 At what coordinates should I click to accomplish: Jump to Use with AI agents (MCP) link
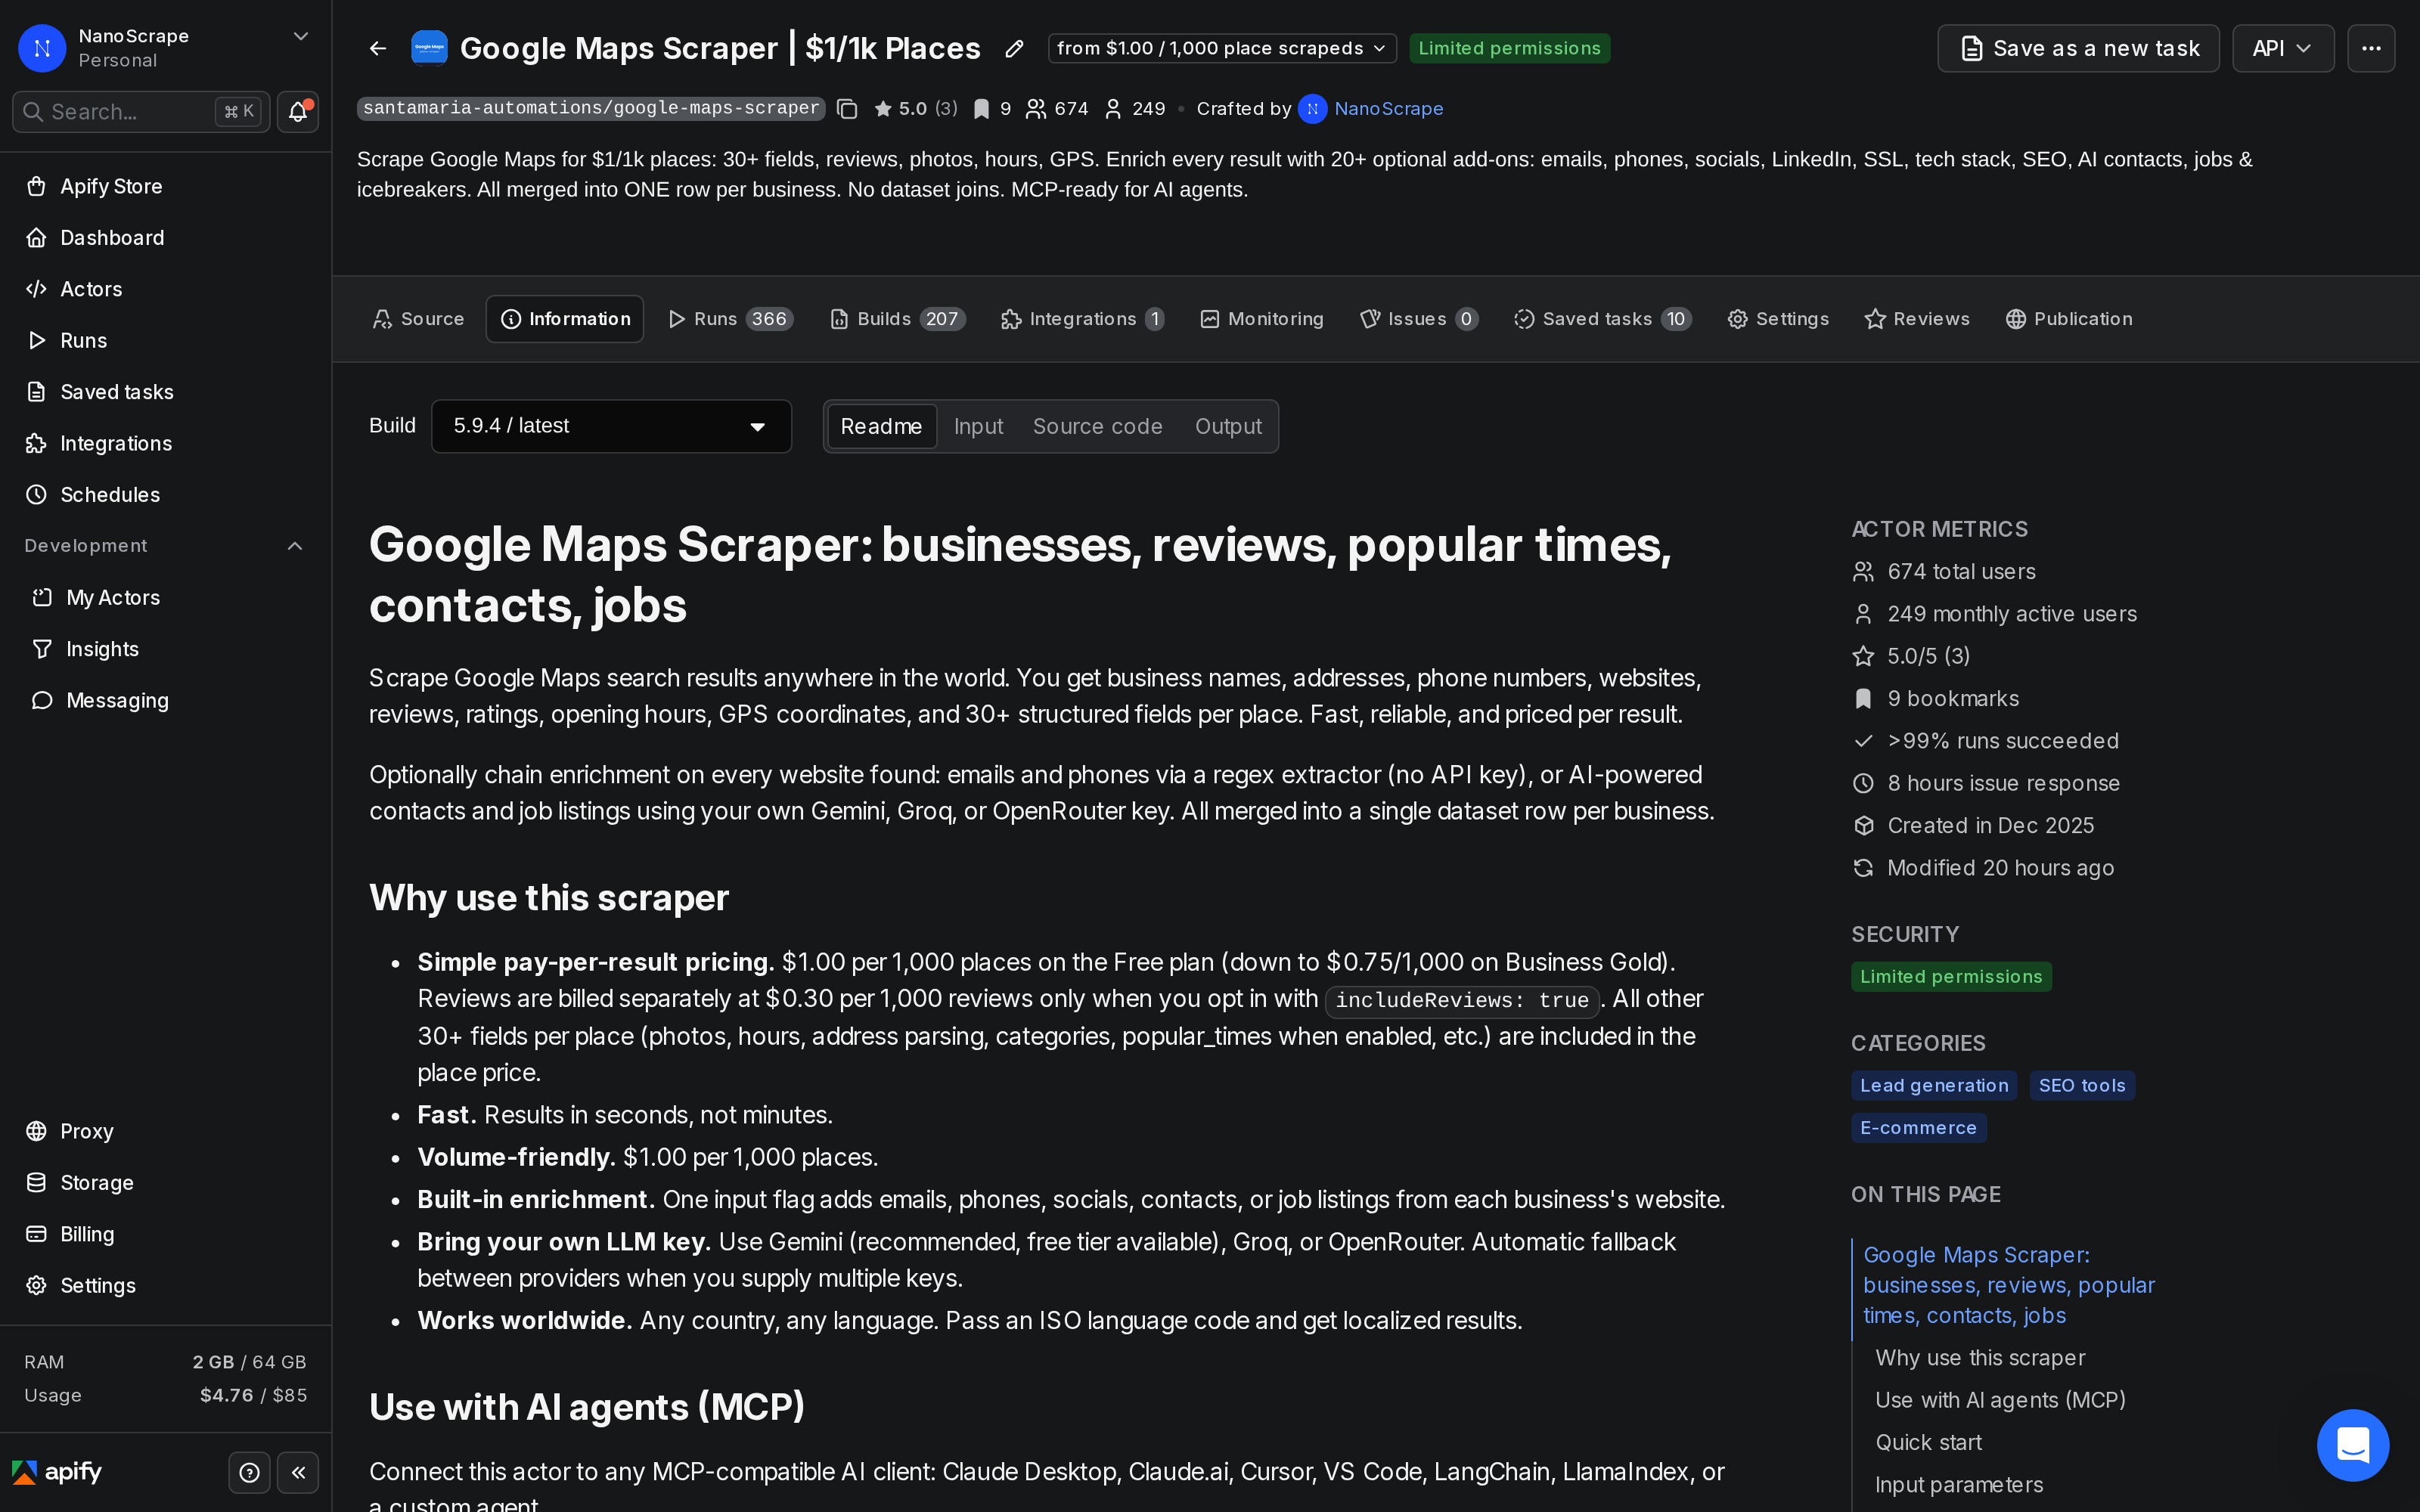[2000, 1400]
